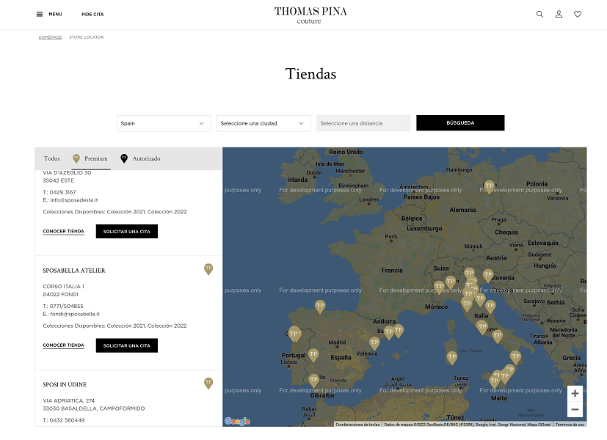This screenshot has height=440, width=607.
Task: Click the STORE LOCATOR breadcrumb text
Action: 87,37
